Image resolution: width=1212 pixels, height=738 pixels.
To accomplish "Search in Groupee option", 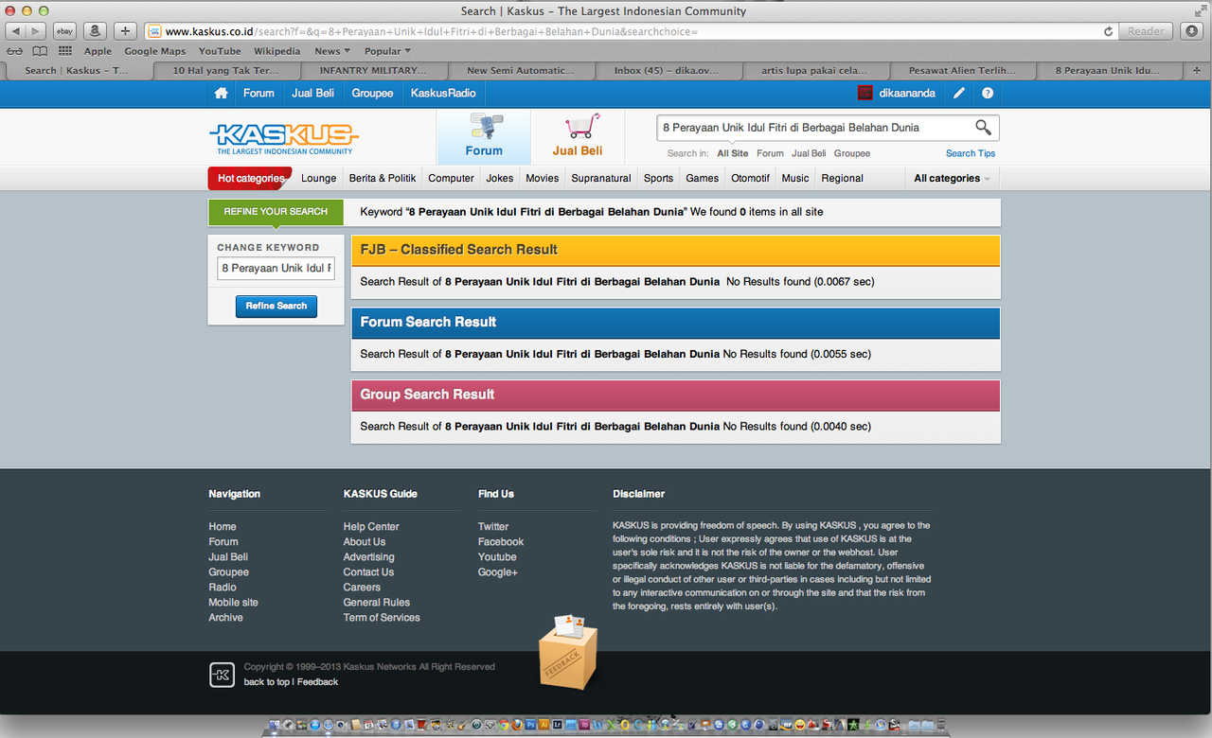I will (x=852, y=153).
